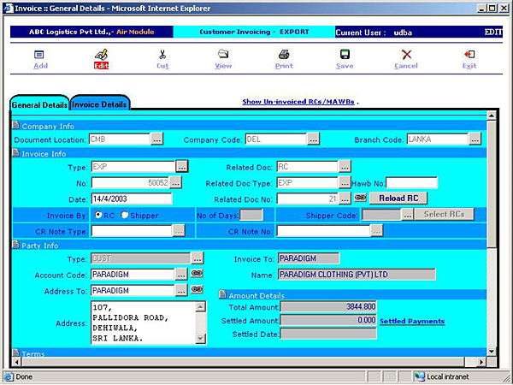513x385 pixels.
Task: Select the Shipper radio button
Action: (x=125, y=215)
